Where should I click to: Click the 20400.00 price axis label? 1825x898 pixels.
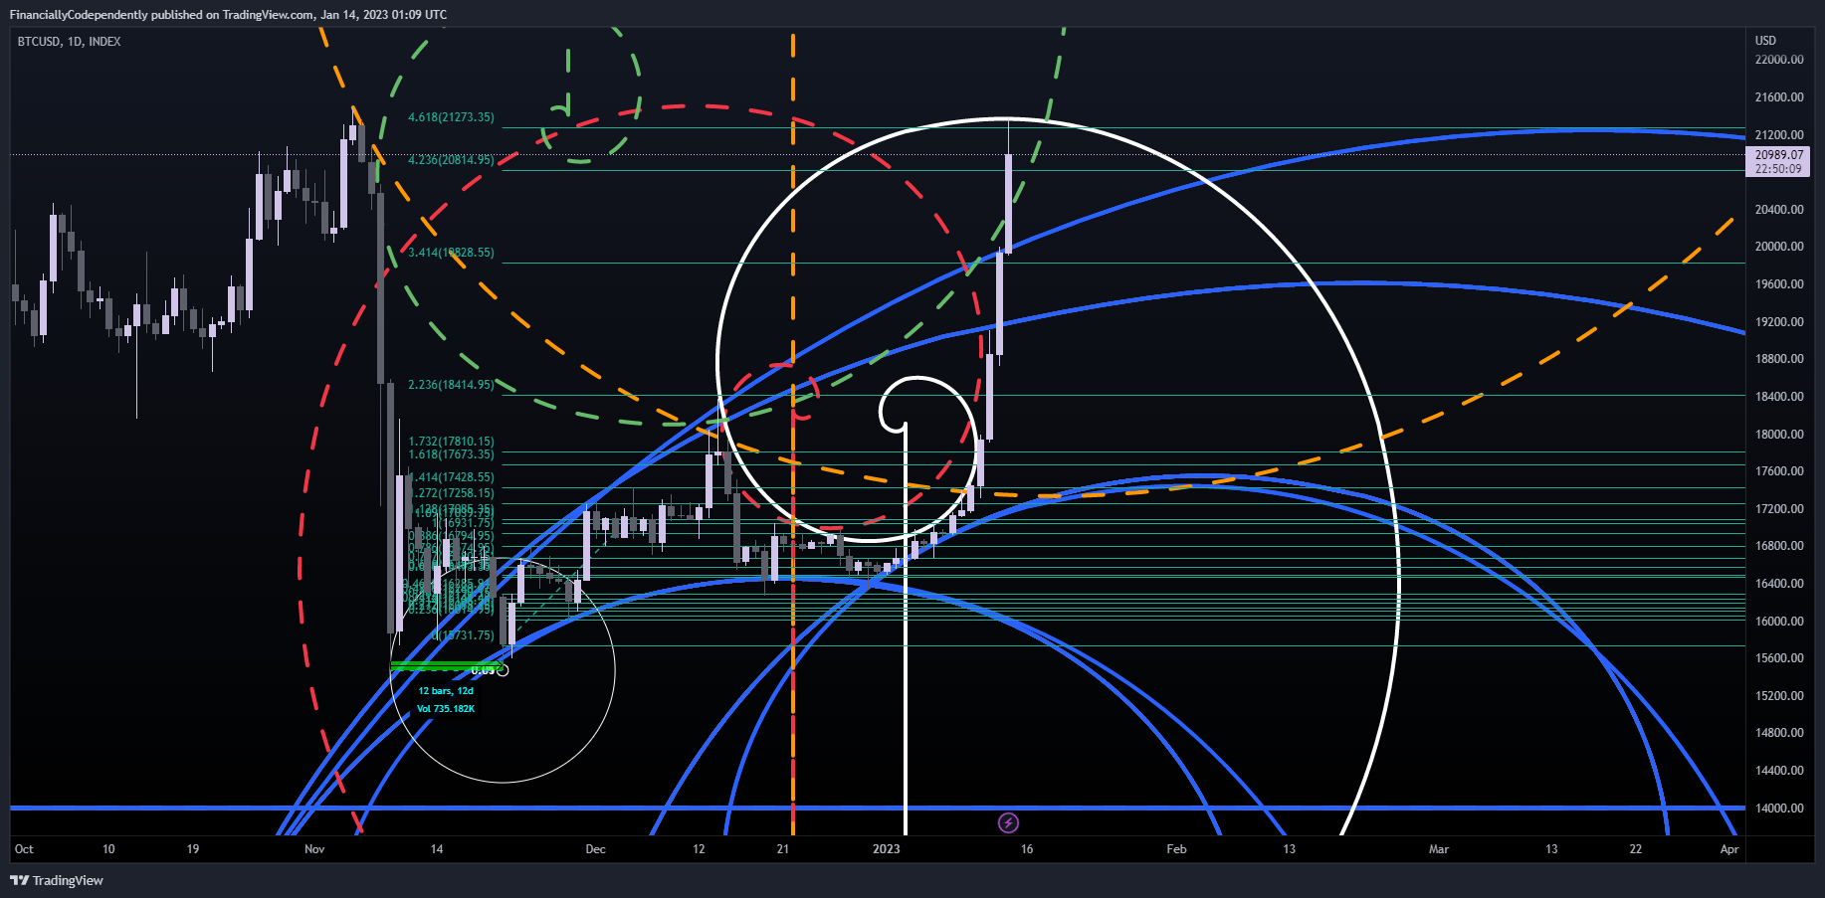click(x=1779, y=210)
